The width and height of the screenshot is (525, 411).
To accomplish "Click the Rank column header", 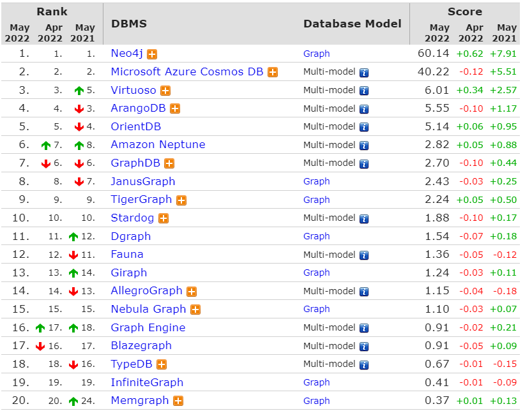I will coord(52,11).
